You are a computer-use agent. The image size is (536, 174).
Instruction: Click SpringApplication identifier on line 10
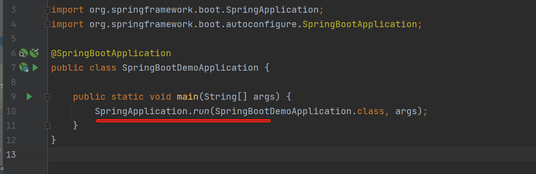(141, 111)
